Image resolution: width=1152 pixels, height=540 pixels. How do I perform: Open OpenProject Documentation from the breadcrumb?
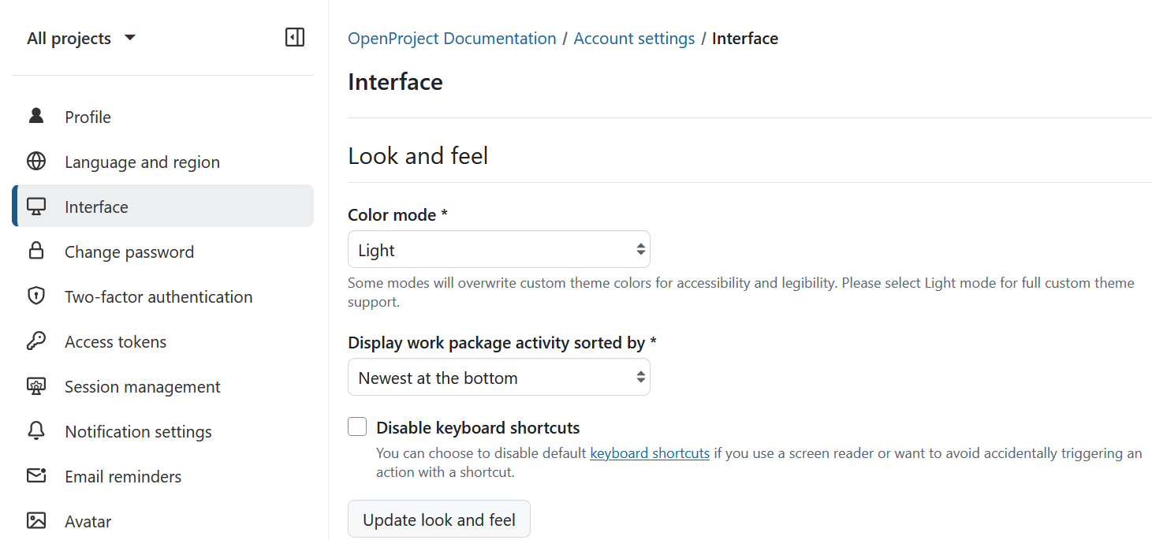(x=451, y=38)
